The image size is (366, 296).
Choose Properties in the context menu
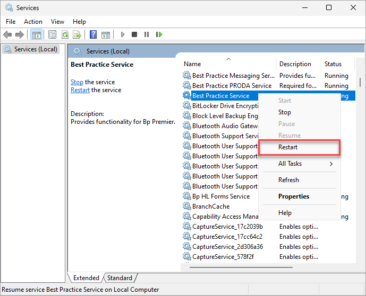click(300, 196)
